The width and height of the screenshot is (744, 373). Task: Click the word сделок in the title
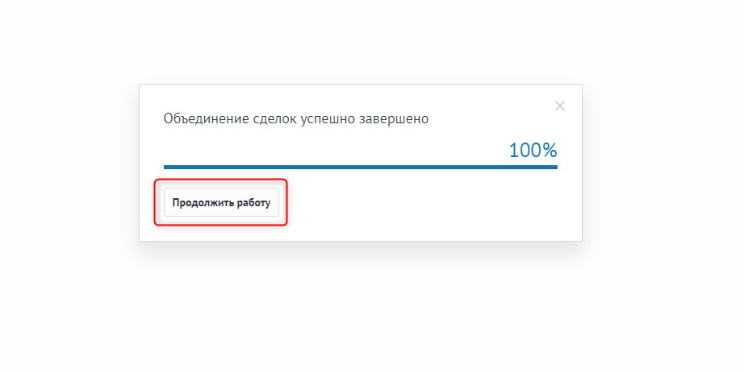(x=274, y=118)
